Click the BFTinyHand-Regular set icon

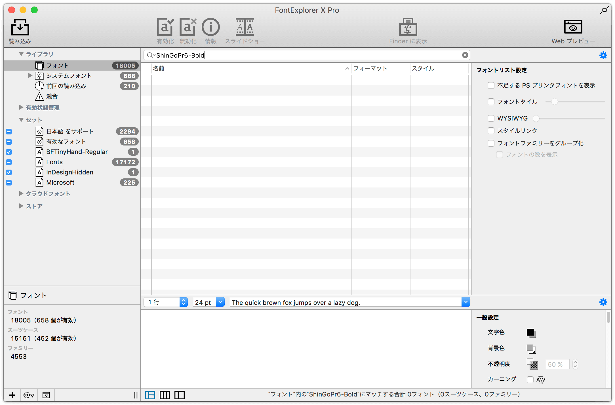tap(40, 152)
